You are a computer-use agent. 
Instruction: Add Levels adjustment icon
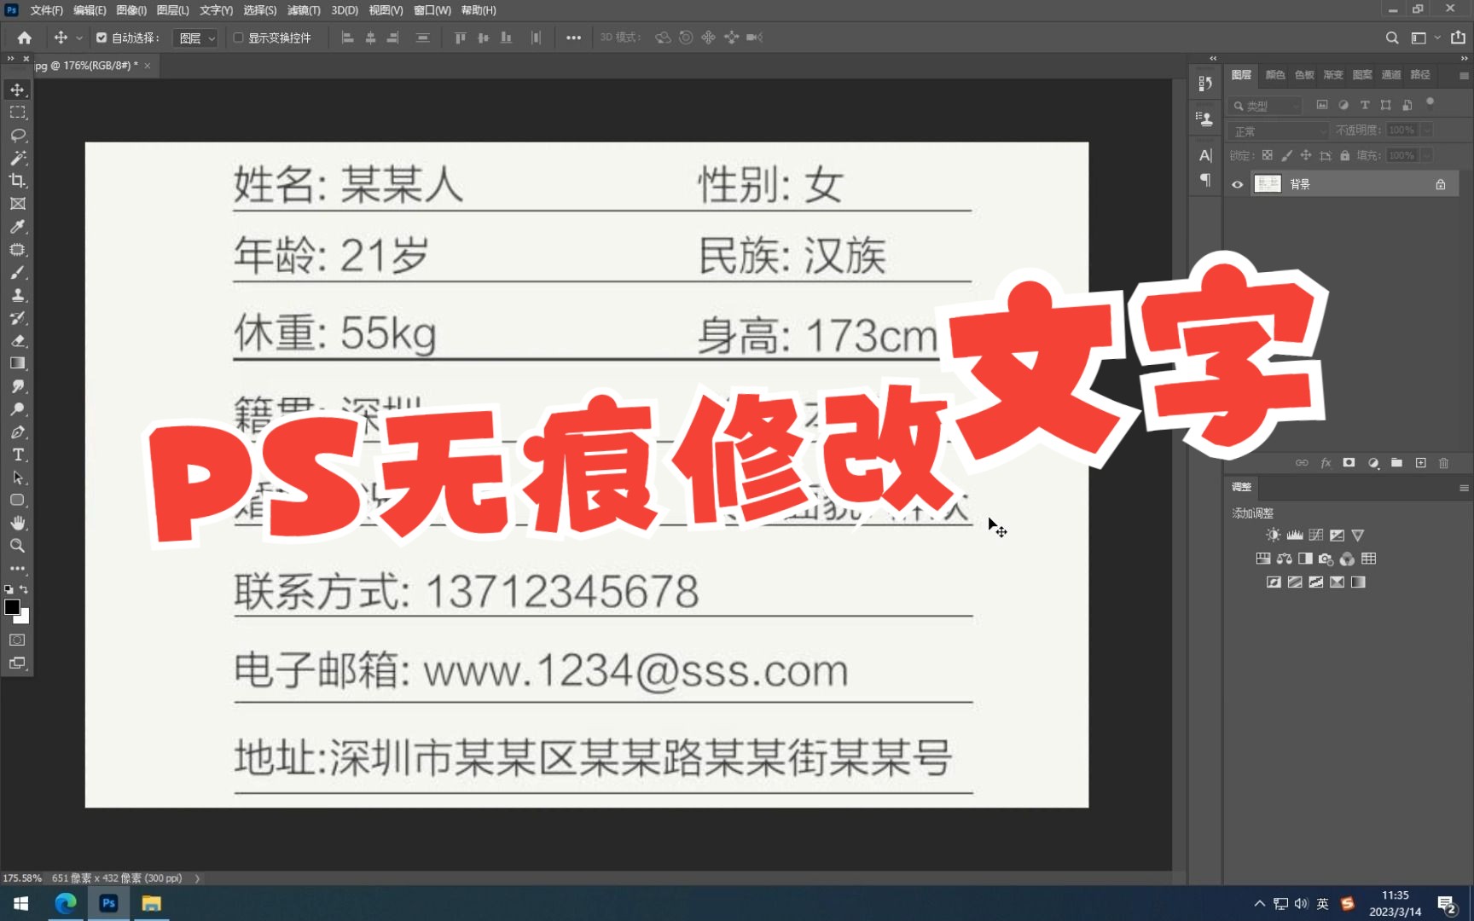pos(1295,535)
